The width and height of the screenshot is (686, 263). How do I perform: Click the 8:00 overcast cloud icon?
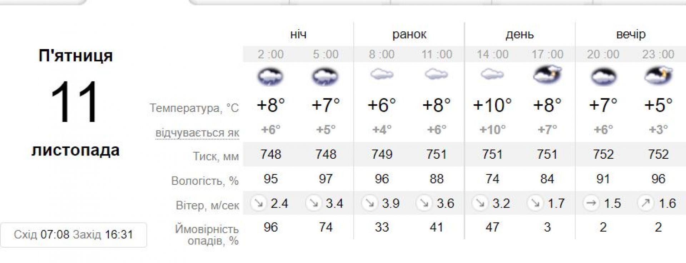click(x=382, y=75)
